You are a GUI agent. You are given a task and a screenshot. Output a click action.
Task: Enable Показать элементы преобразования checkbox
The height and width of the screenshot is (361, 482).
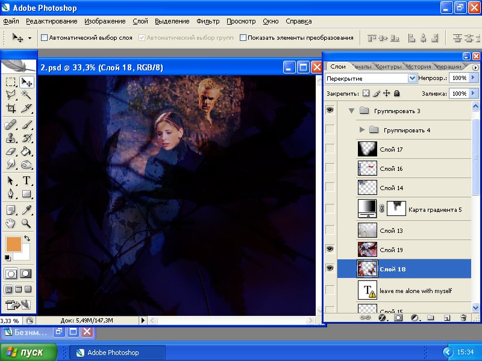click(x=243, y=38)
